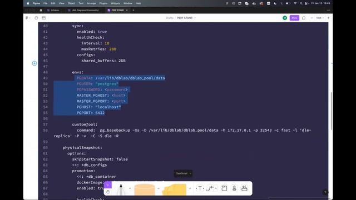
Task: Open the comments speech bubble icon
Action: 304,18
